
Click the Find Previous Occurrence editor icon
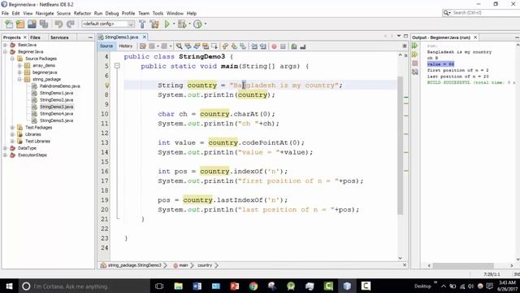188,46
